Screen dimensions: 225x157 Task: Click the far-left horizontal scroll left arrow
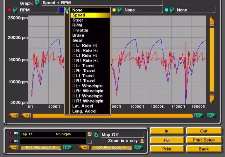tap(13, 115)
